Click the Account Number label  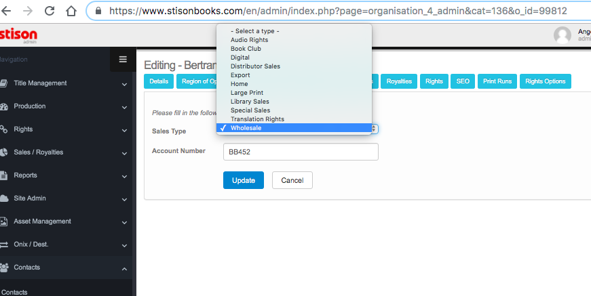coord(178,151)
